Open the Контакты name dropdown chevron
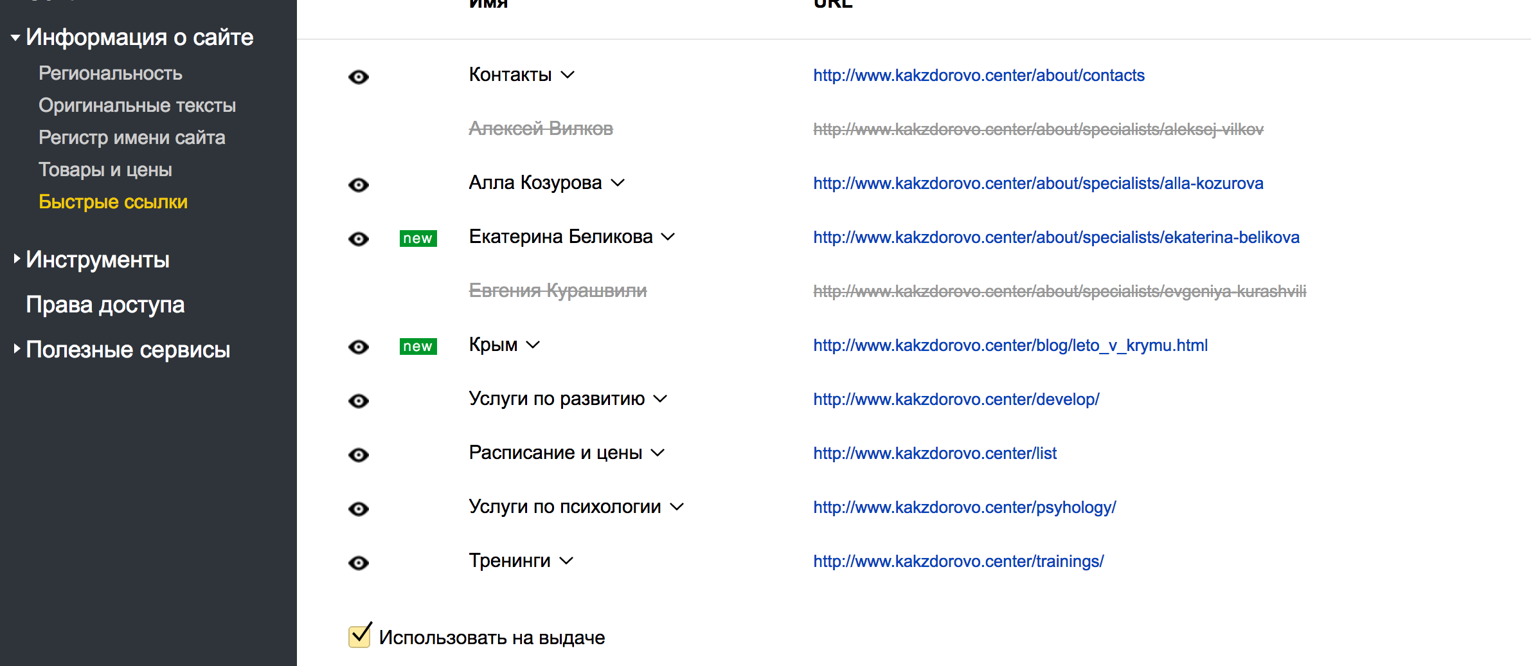1531x666 pixels. point(568,75)
